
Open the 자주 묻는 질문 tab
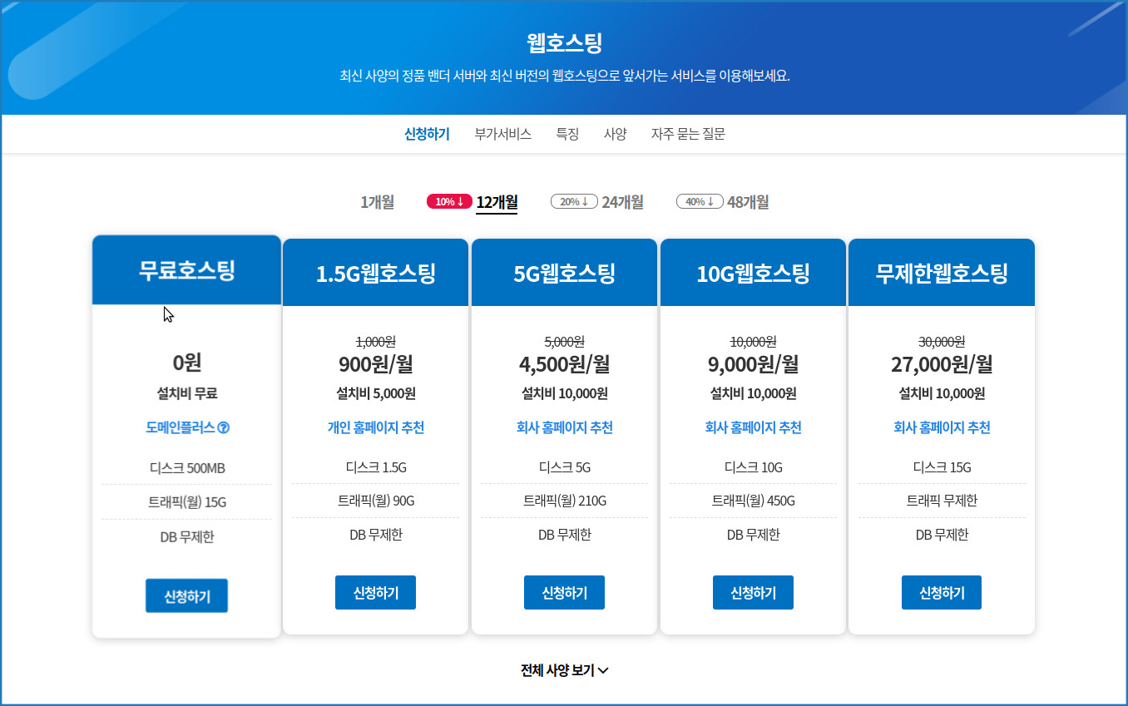pos(688,134)
